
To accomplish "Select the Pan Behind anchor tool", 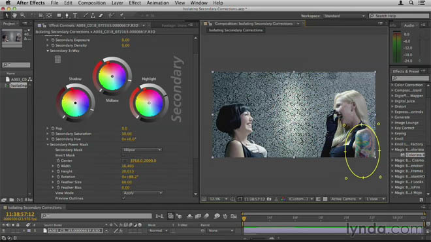I will coord(49,16).
